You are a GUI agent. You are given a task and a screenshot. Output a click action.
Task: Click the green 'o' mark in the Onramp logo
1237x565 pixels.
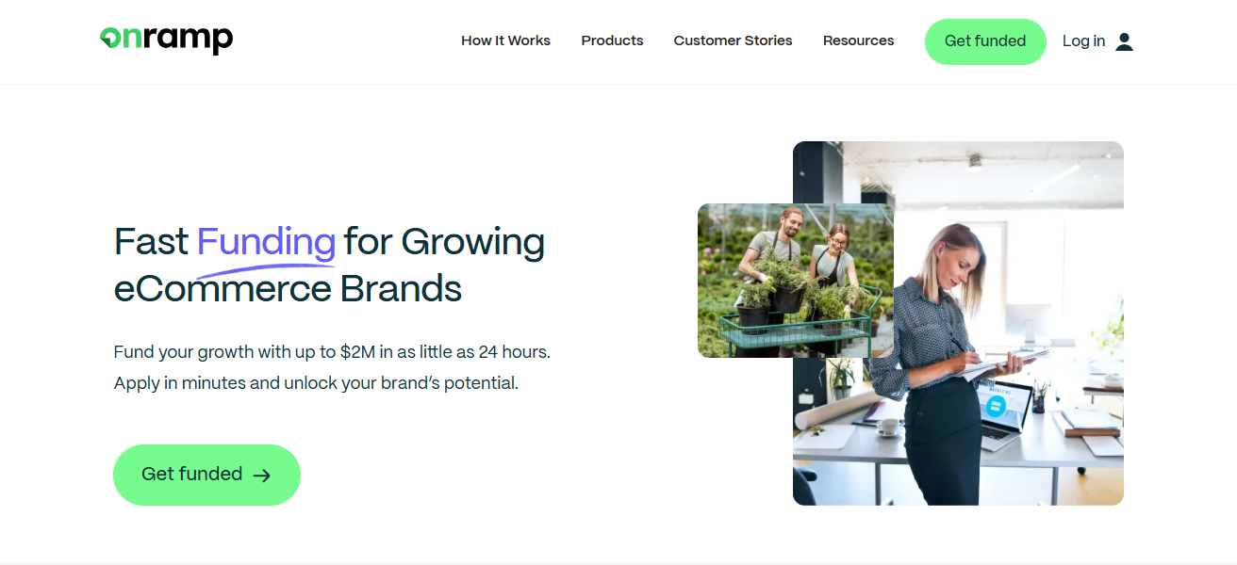pos(111,40)
